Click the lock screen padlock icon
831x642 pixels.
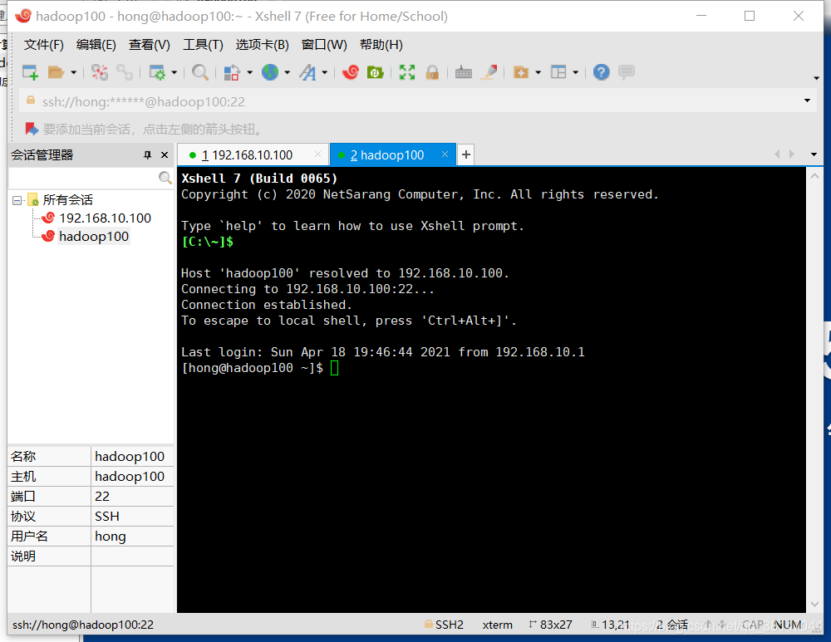click(x=432, y=73)
